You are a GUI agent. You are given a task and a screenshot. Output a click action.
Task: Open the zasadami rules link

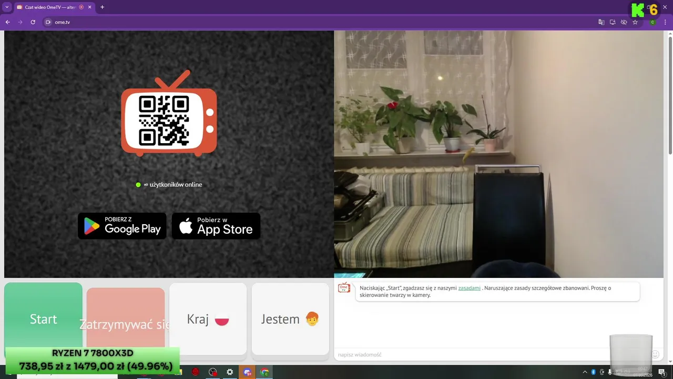click(469, 288)
